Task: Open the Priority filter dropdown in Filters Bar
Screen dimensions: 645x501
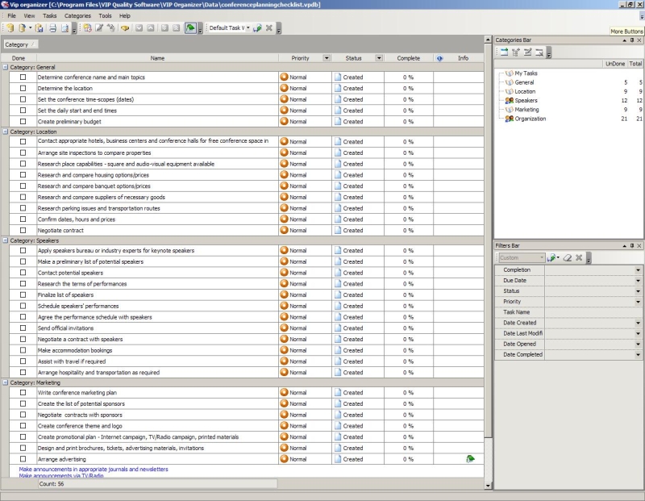Action: tap(638, 302)
